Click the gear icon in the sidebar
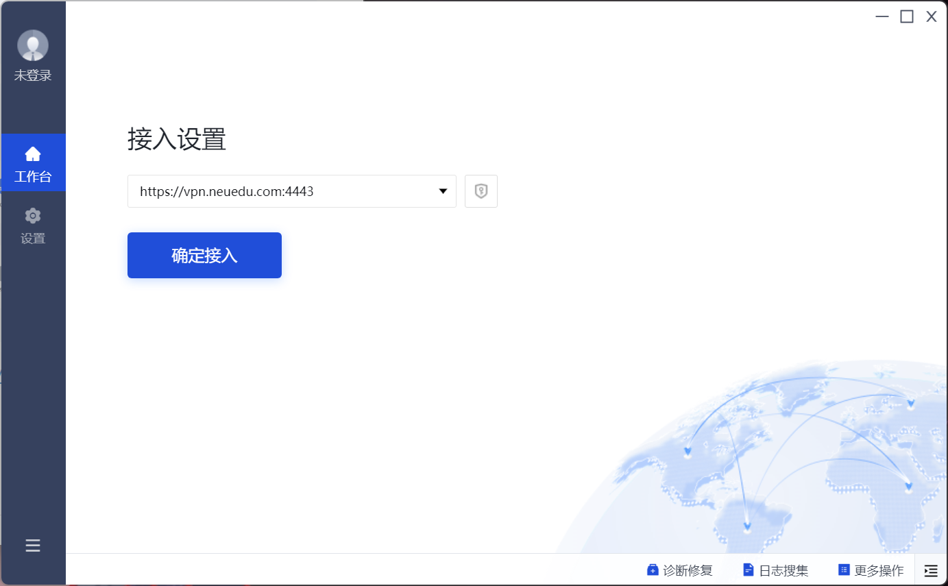Viewport: 948px width, 586px height. 33,216
